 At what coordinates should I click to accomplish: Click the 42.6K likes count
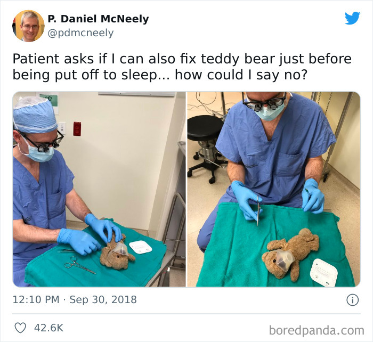[48, 328]
